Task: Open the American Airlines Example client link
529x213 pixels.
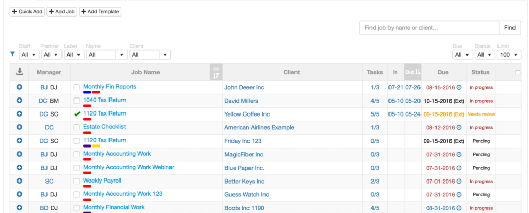Action: click(259, 128)
